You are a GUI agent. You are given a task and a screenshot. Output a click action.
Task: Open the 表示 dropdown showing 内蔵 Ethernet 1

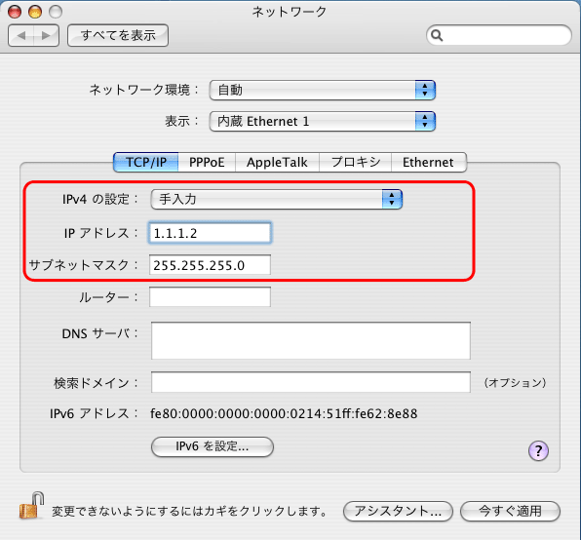(x=323, y=121)
